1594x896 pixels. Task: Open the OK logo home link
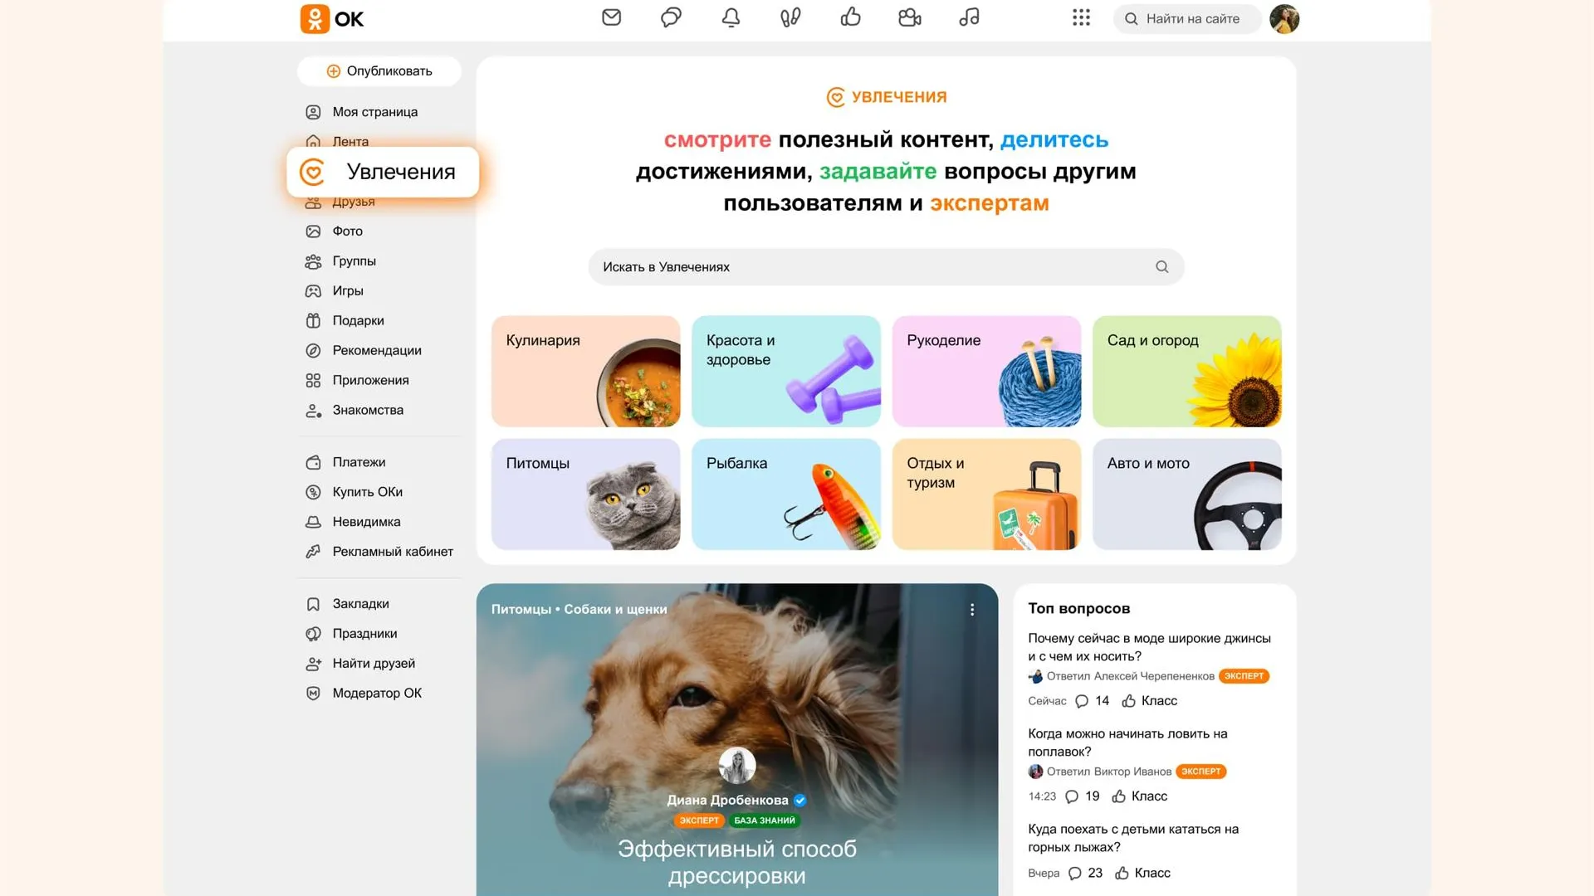[332, 18]
